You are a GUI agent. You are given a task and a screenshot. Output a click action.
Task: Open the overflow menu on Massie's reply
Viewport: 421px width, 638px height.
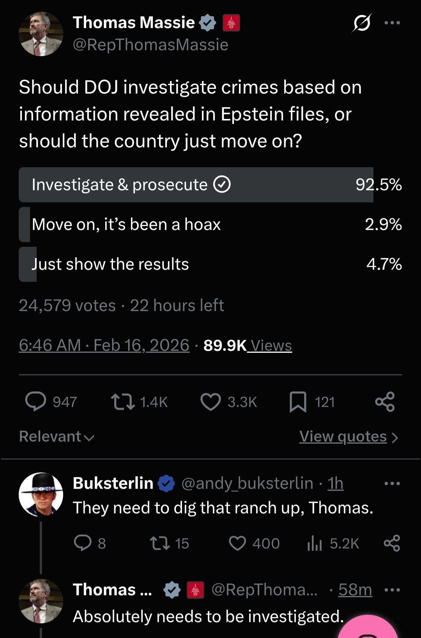pos(392,590)
